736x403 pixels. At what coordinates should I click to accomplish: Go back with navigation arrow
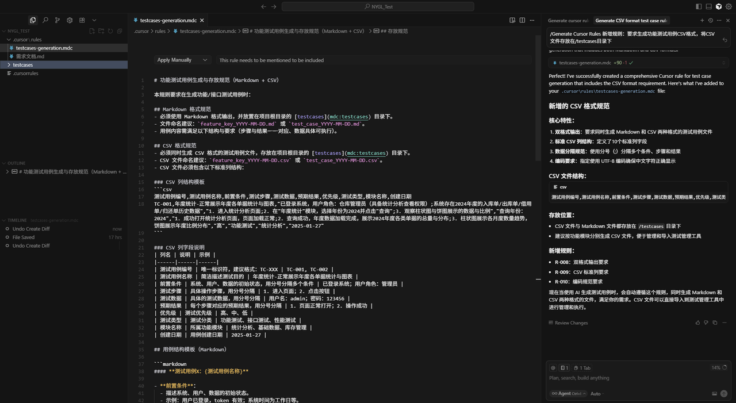(x=263, y=6)
